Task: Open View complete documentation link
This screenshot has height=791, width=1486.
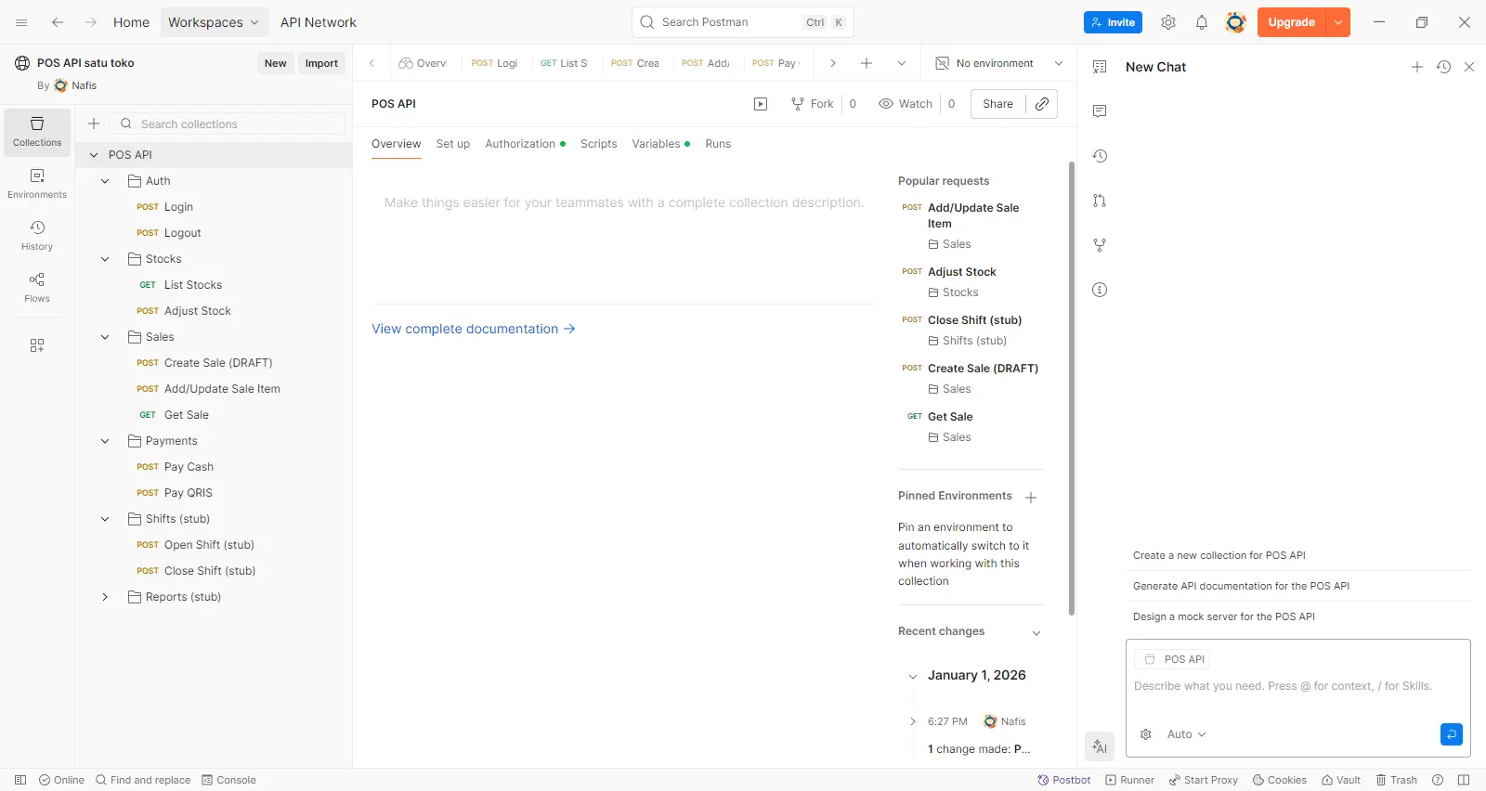Action: click(474, 329)
